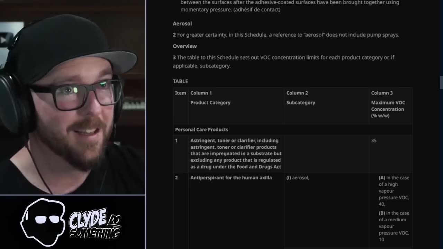443x249 pixels.
Task: Click the Overview section heading
Action: click(x=185, y=46)
